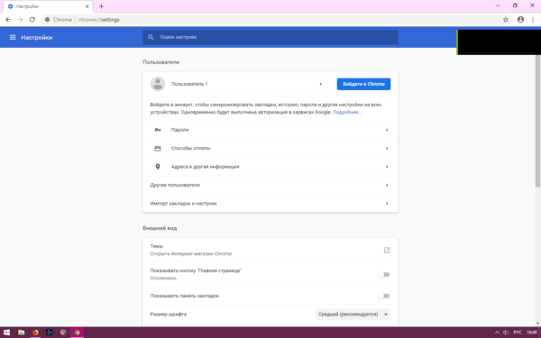Screen dimensions: 541x338
Task: Open Chrome icon in taskbar
Action: click(x=77, y=333)
